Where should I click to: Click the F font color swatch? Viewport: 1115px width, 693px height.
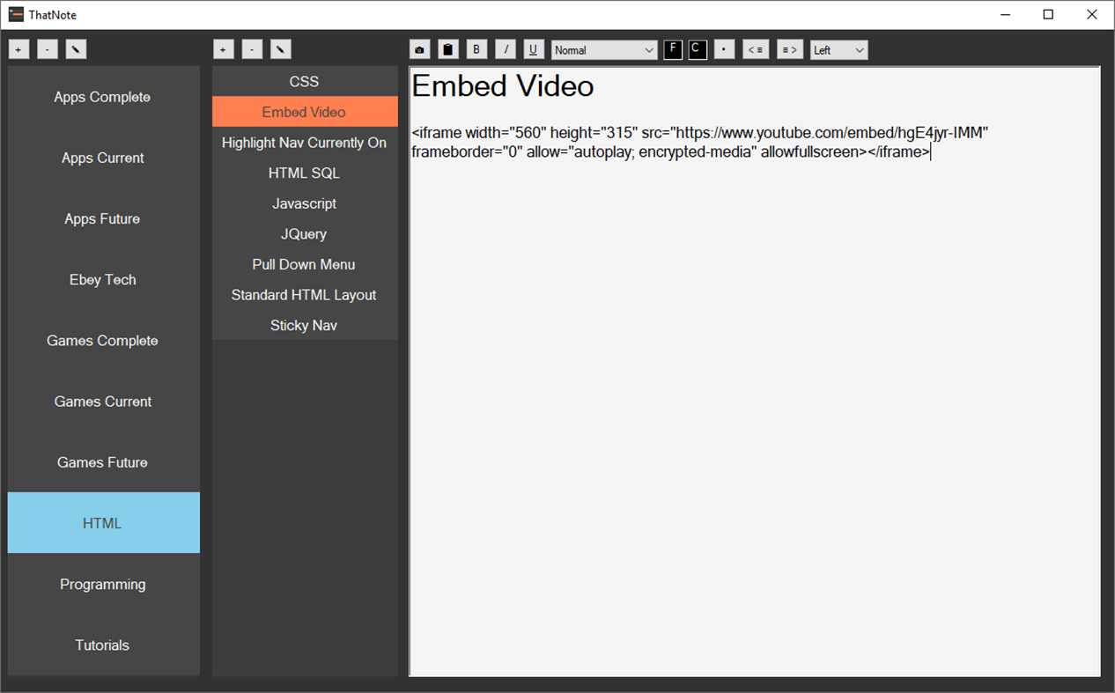pos(672,49)
